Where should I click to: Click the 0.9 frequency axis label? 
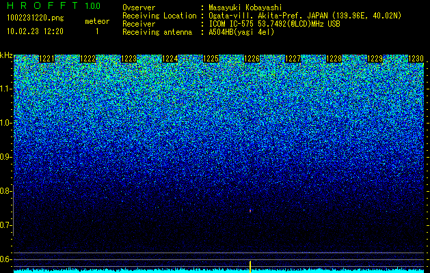pyautogui.click(x=5, y=157)
